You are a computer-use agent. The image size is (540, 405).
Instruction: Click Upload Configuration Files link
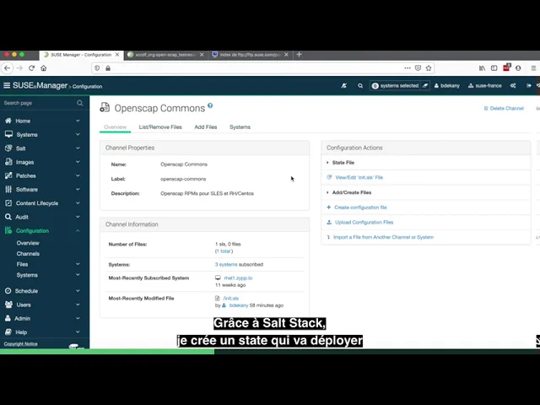364,222
